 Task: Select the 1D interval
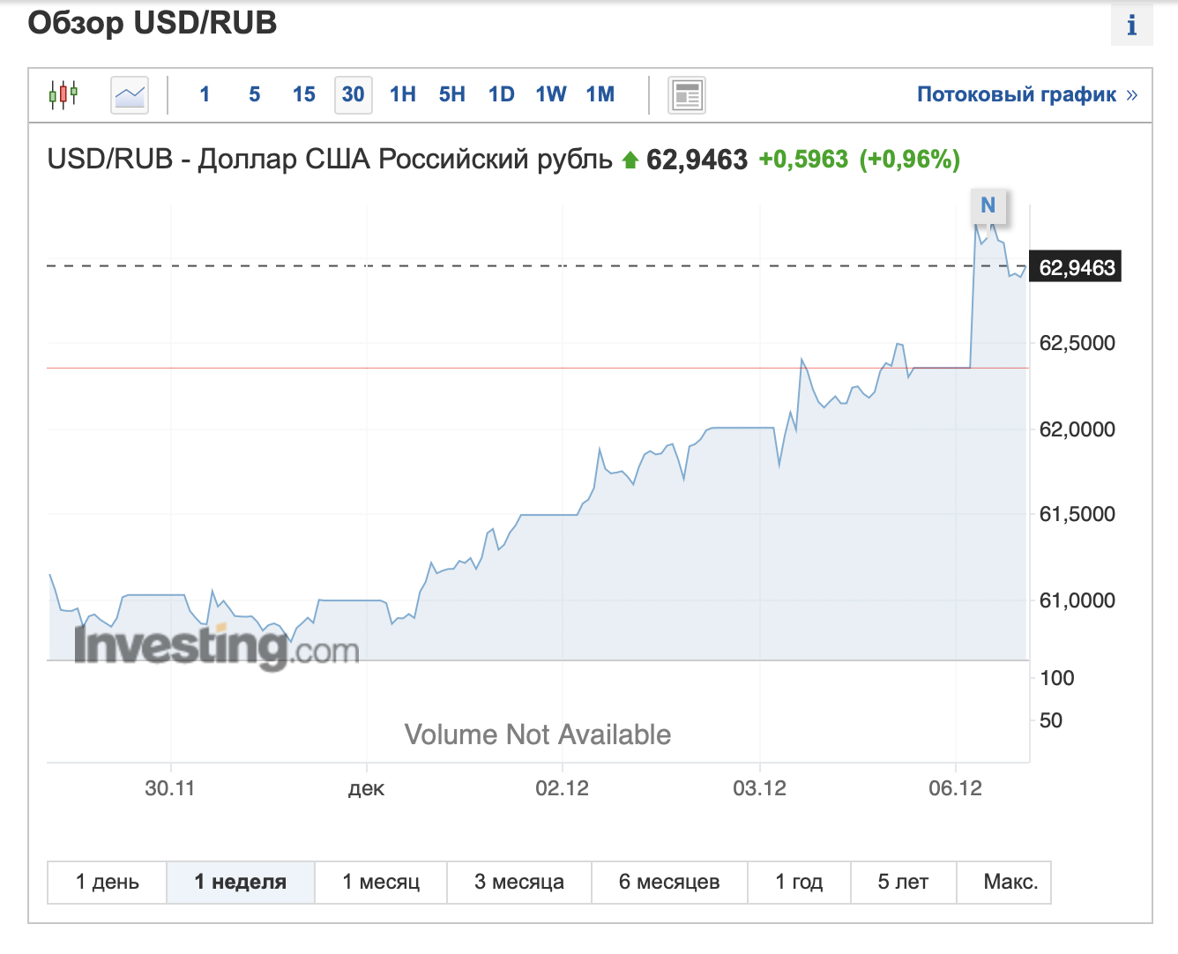tap(502, 94)
